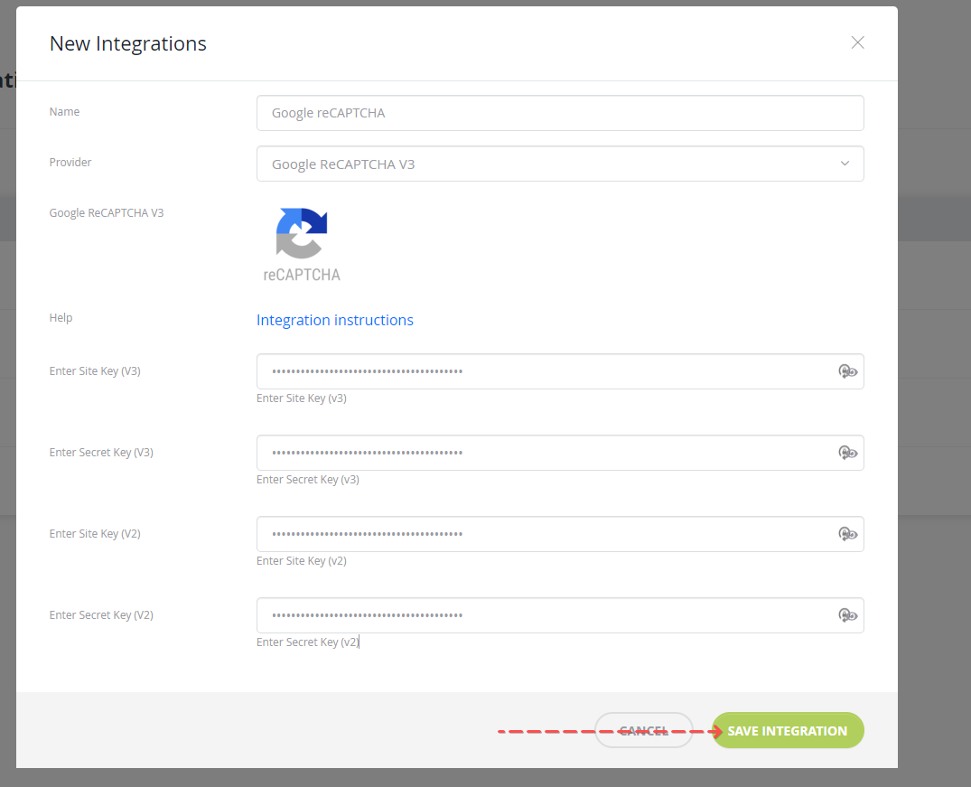Reveal the Secret Key (V2) value
Viewport: 971px width, 787px height.
(848, 614)
